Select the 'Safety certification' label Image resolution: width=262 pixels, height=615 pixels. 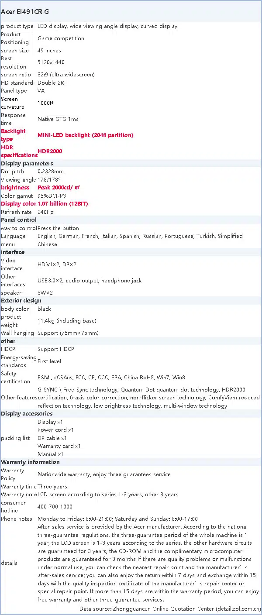tap(16, 378)
